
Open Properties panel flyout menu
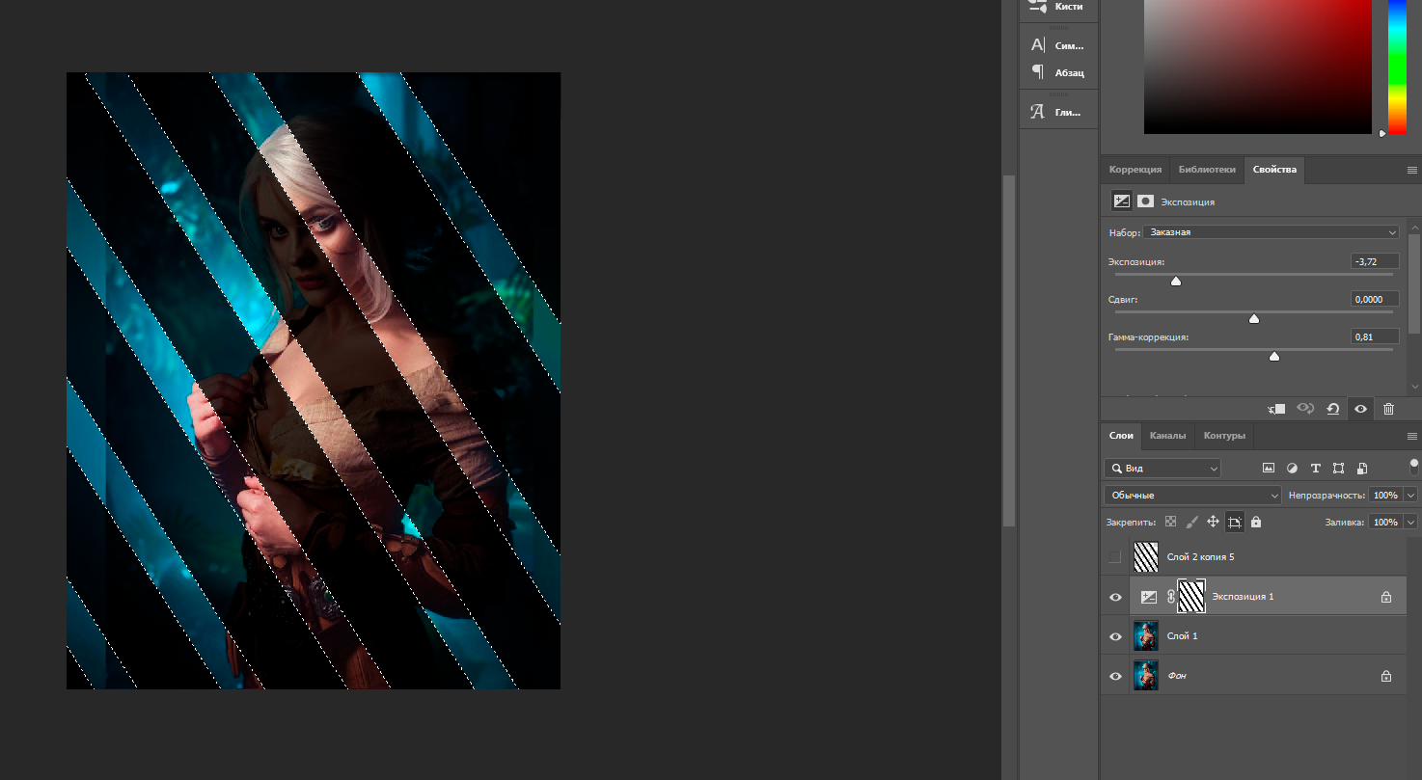1412,170
